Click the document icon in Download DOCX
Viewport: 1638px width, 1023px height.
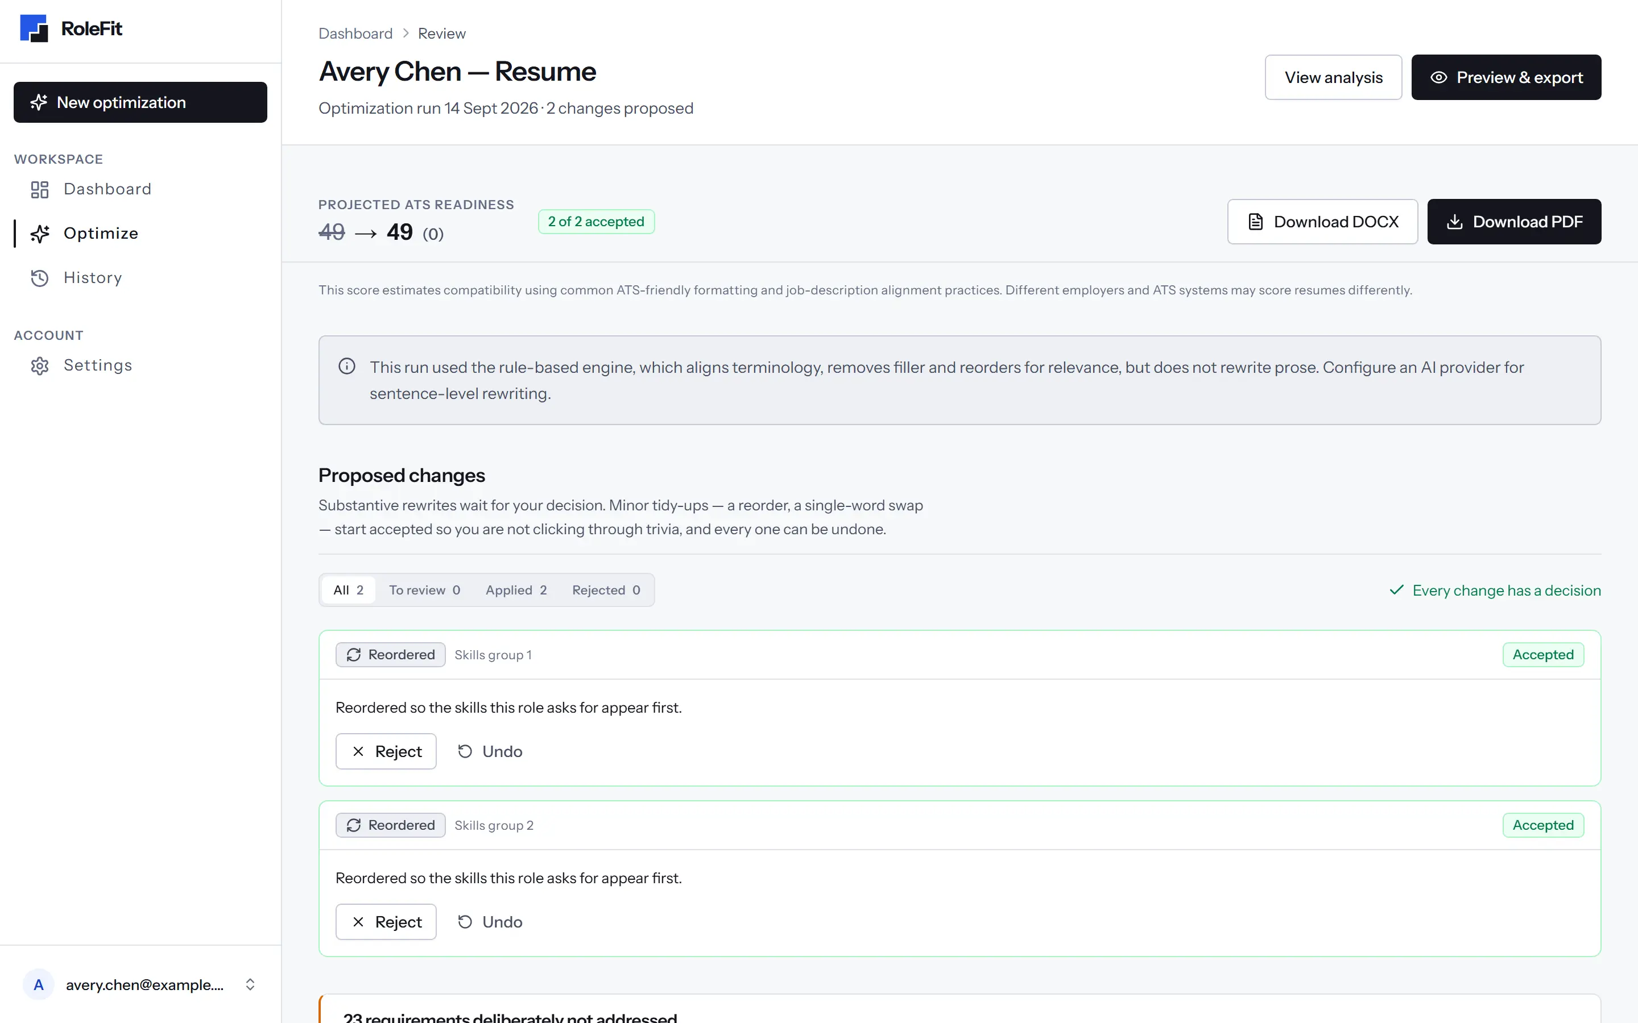[x=1255, y=222]
